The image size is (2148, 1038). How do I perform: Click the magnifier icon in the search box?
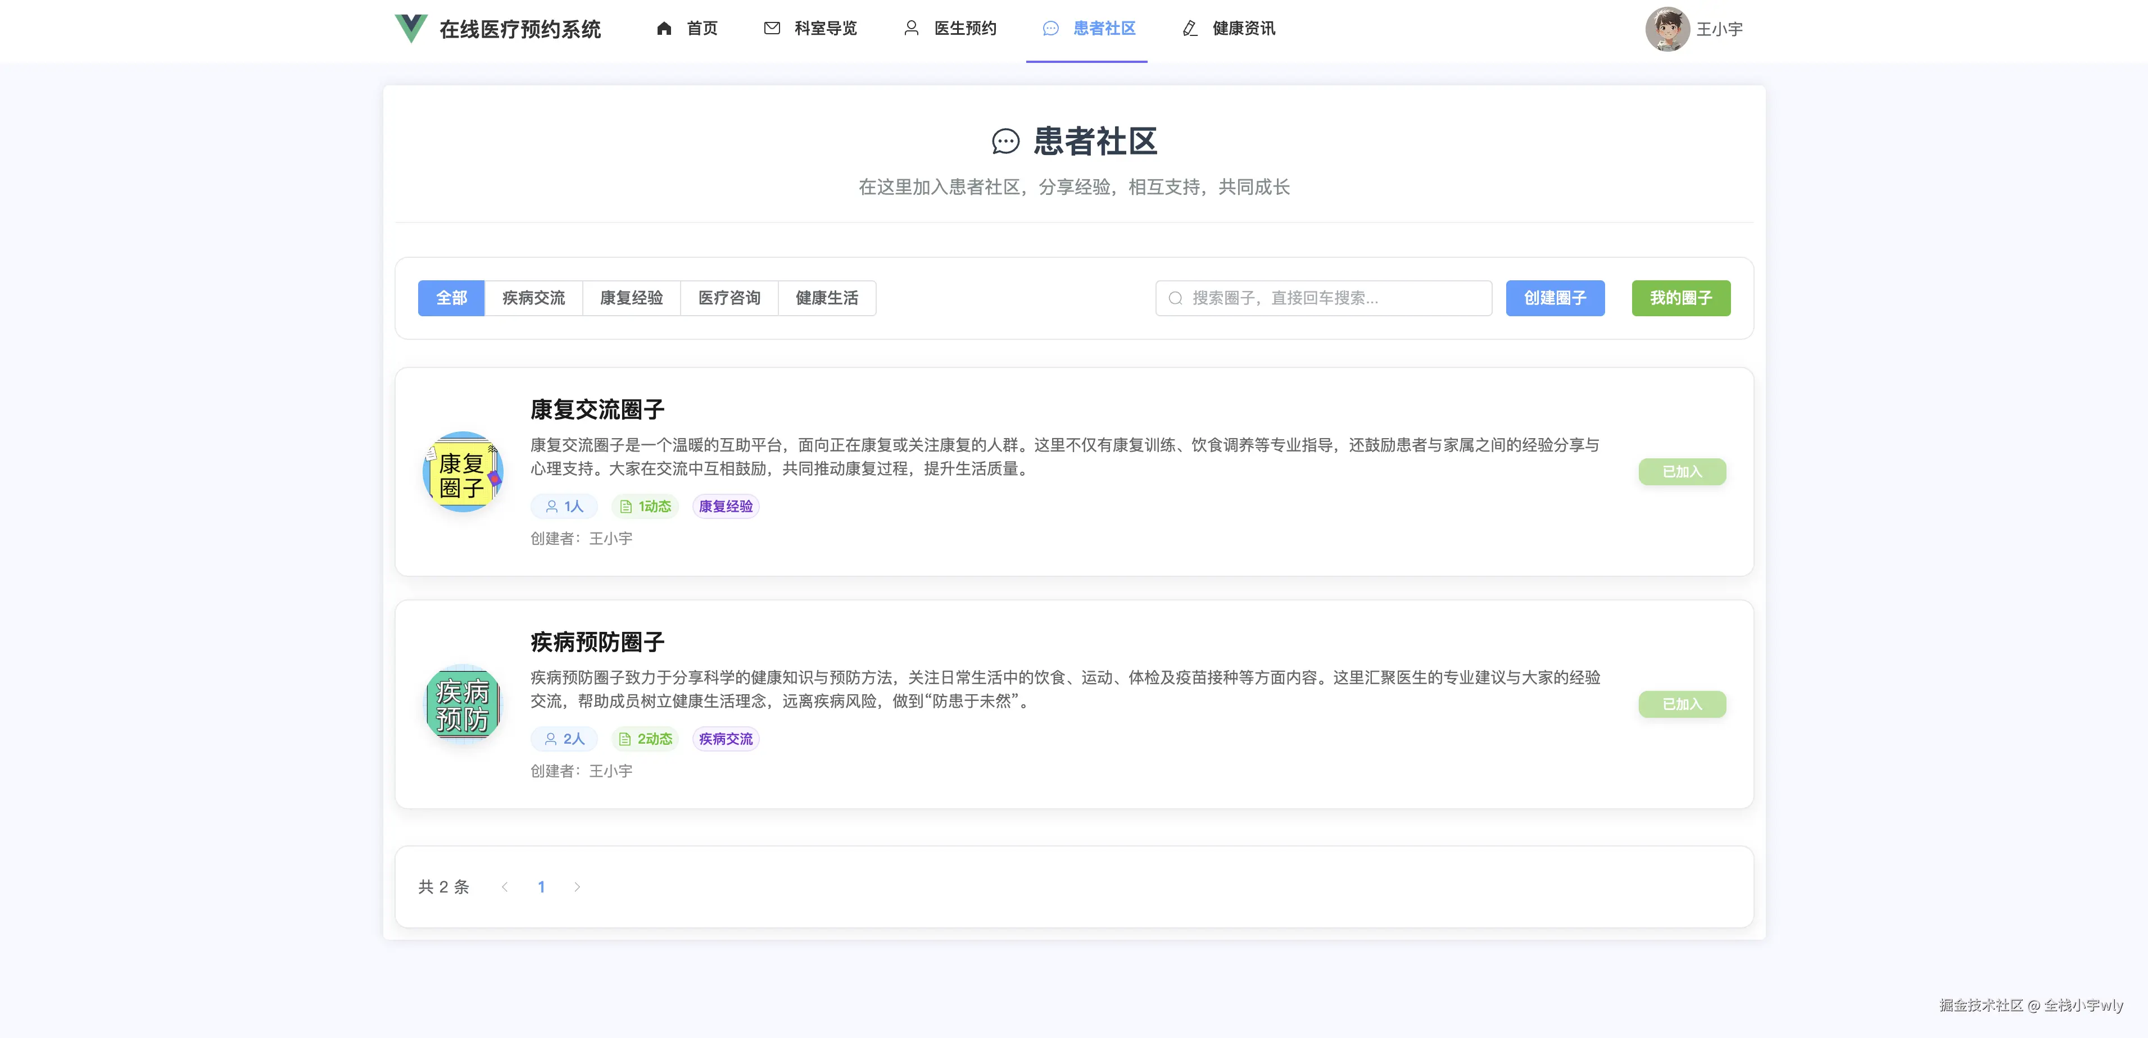pyautogui.click(x=1175, y=297)
